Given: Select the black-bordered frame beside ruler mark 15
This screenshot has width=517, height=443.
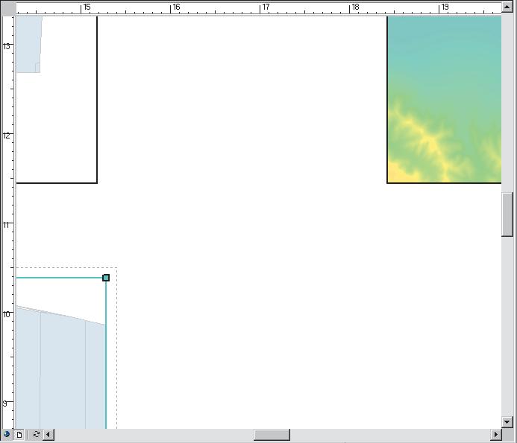Looking at the screenshot, I should pos(57,99).
